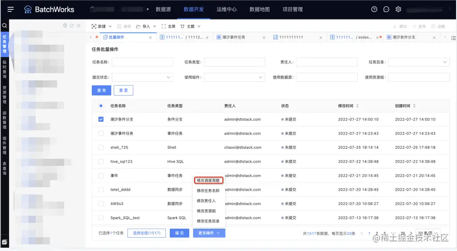
Task: Click the BatchWorks logo icon
Action: coord(28,10)
